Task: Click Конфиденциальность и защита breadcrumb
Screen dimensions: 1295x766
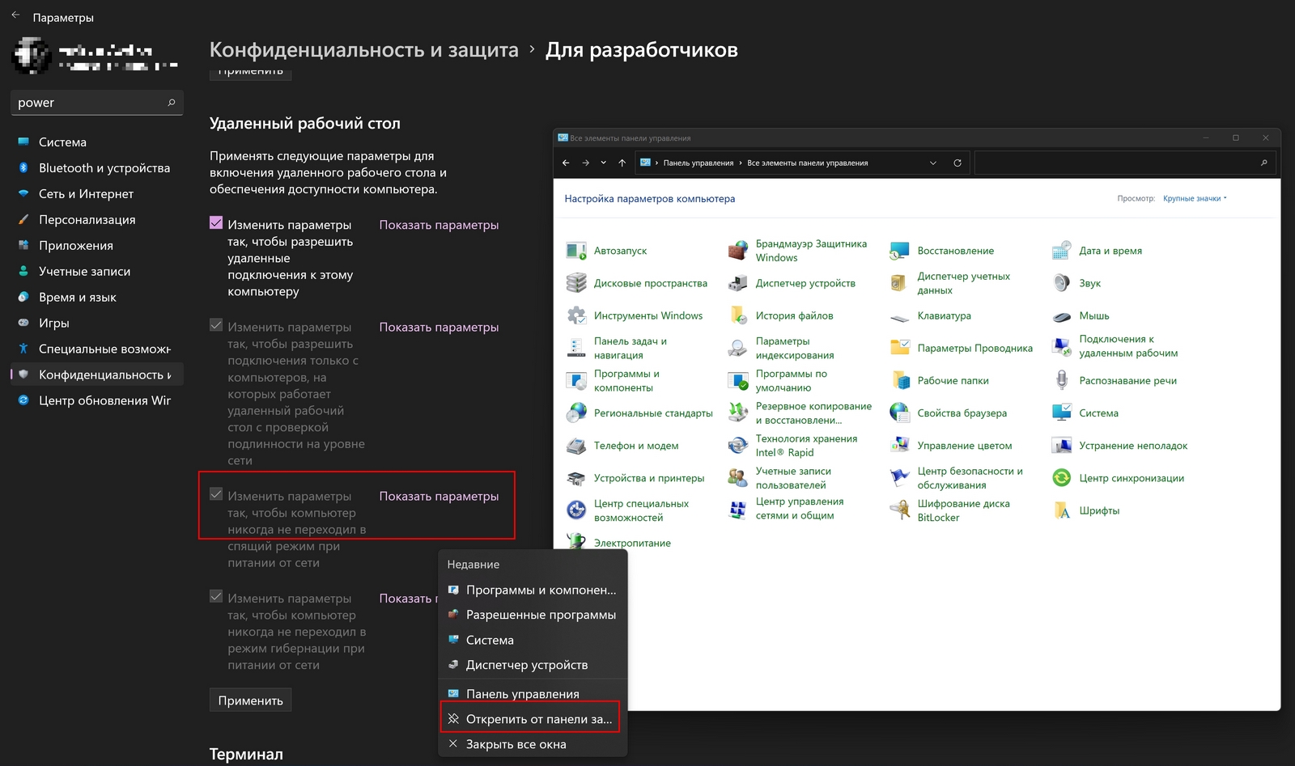Action: click(x=363, y=50)
